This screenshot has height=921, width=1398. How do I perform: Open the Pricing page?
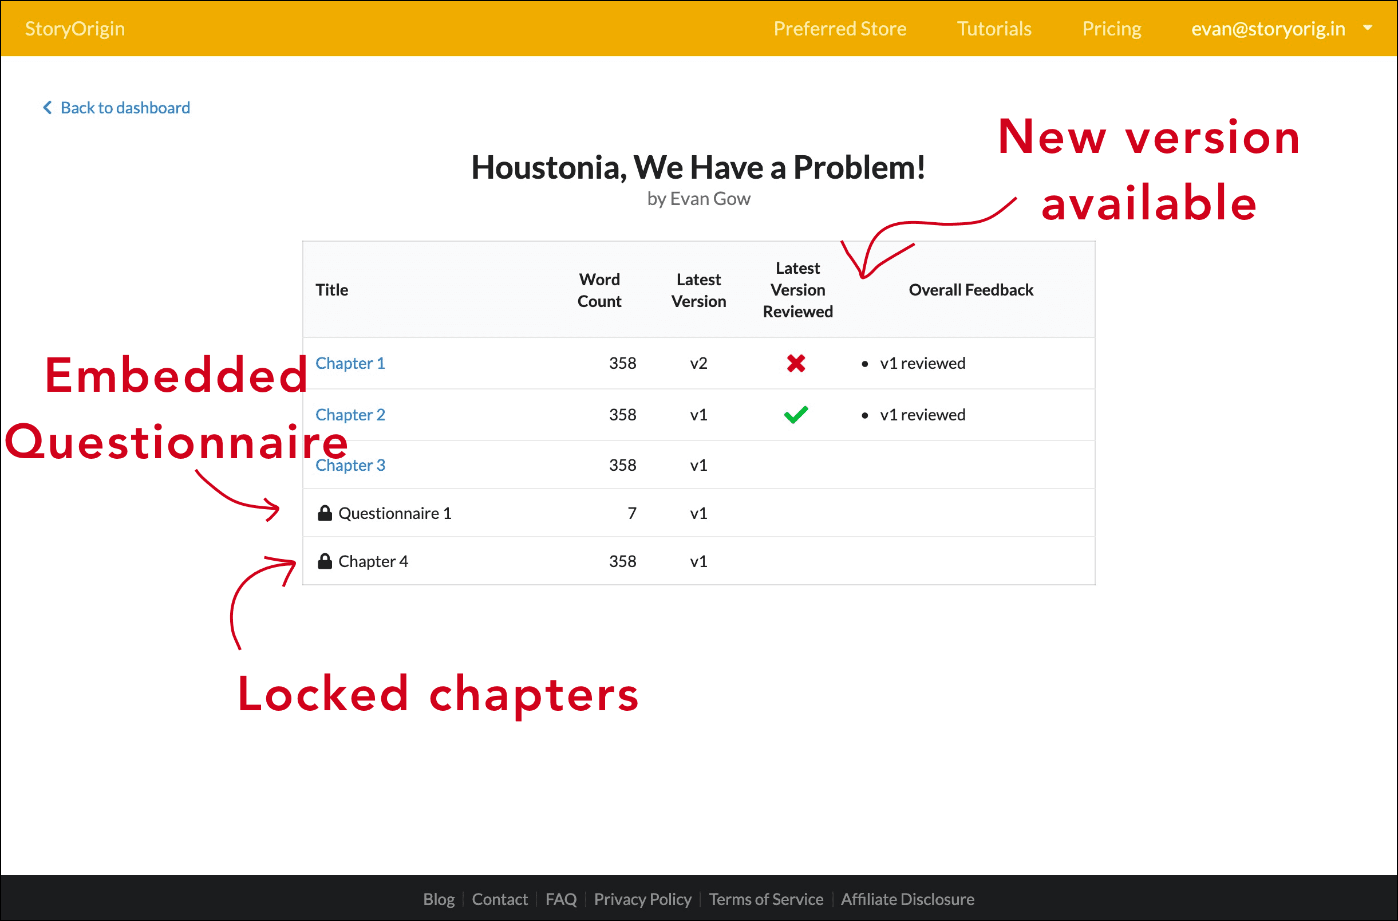tap(1111, 28)
